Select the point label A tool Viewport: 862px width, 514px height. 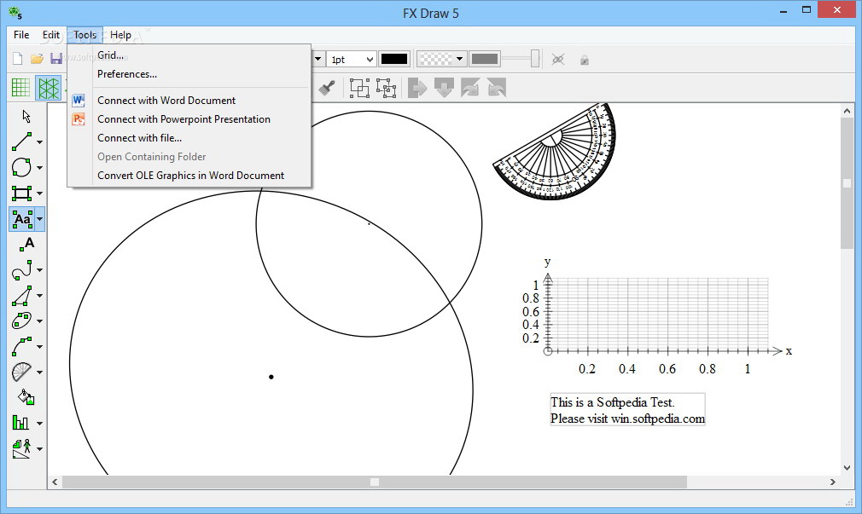(26, 244)
